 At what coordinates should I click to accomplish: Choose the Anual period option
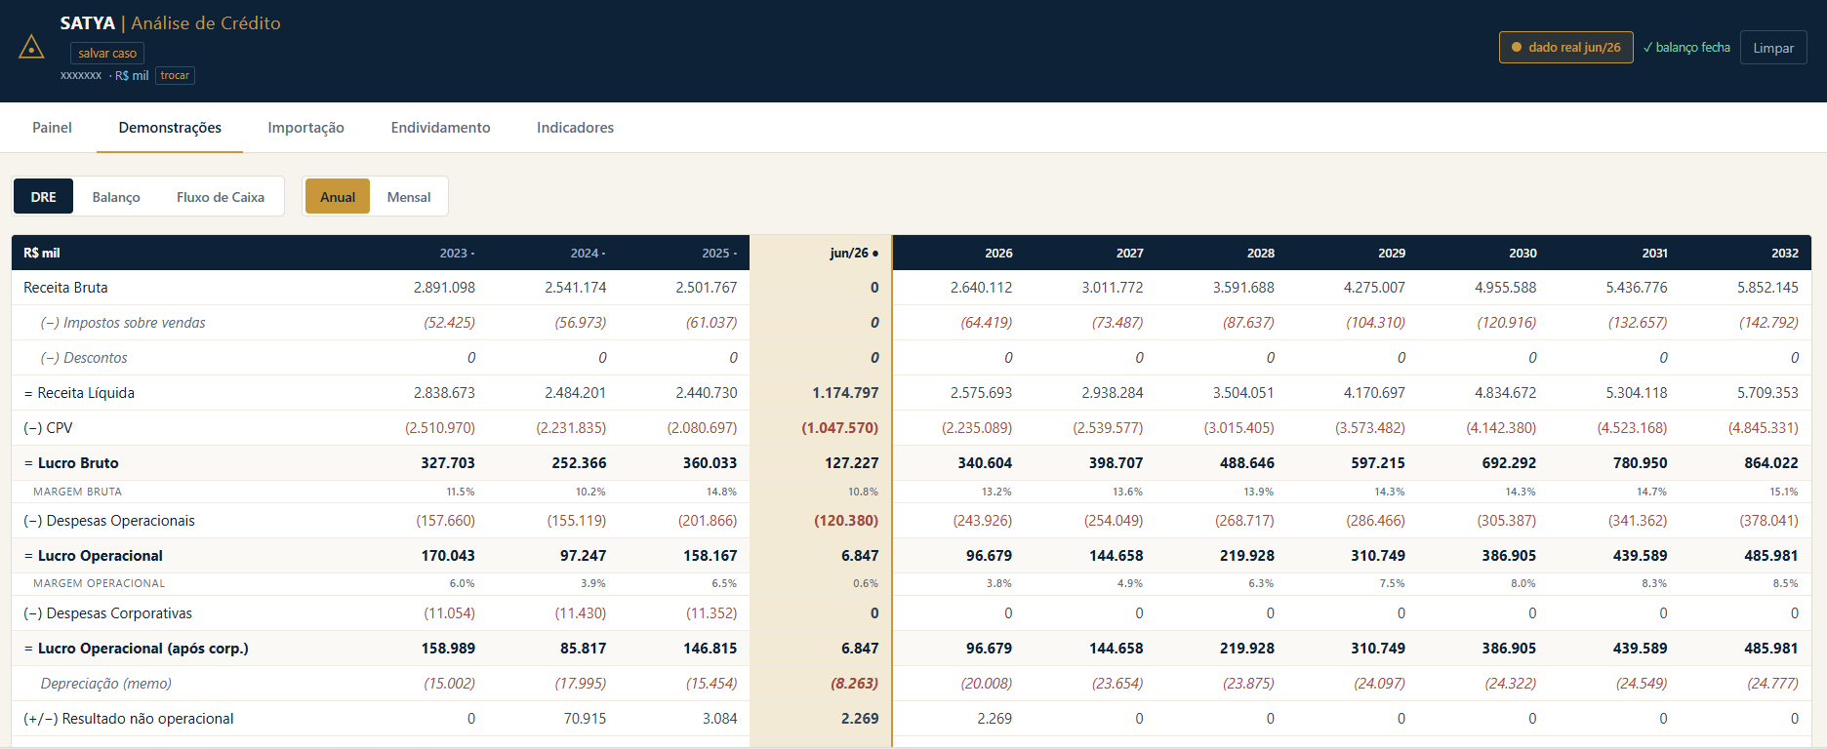coord(338,197)
